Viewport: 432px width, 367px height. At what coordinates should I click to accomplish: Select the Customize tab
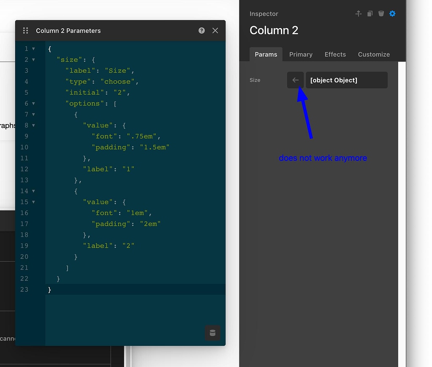pos(374,54)
